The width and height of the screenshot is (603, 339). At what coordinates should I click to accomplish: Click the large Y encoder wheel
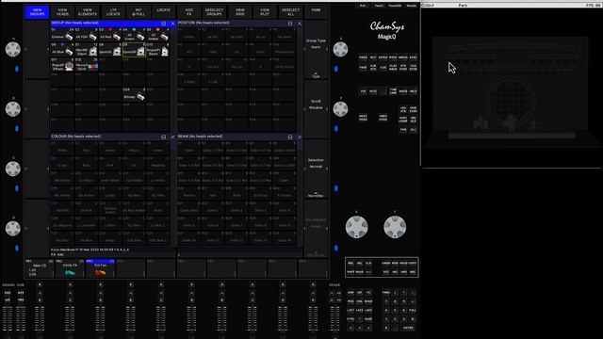click(x=395, y=227)
